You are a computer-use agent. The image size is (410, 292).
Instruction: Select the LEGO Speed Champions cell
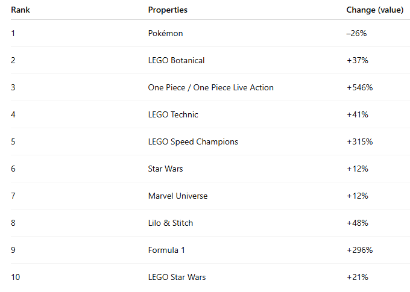pyautogui.click(x=193, y=141)
